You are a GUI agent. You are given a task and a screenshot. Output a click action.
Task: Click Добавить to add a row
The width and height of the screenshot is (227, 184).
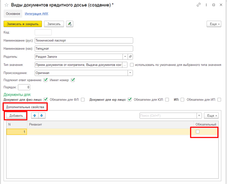pyautogui.click(x=16, y=116)
